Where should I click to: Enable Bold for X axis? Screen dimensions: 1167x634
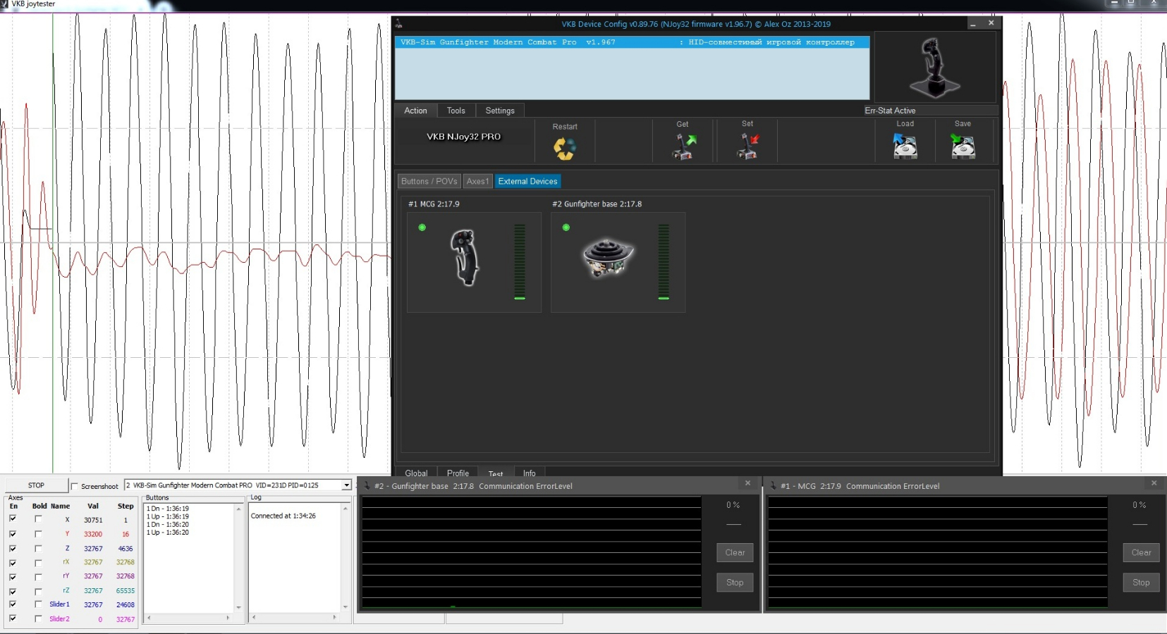click(x=38, y=519)
